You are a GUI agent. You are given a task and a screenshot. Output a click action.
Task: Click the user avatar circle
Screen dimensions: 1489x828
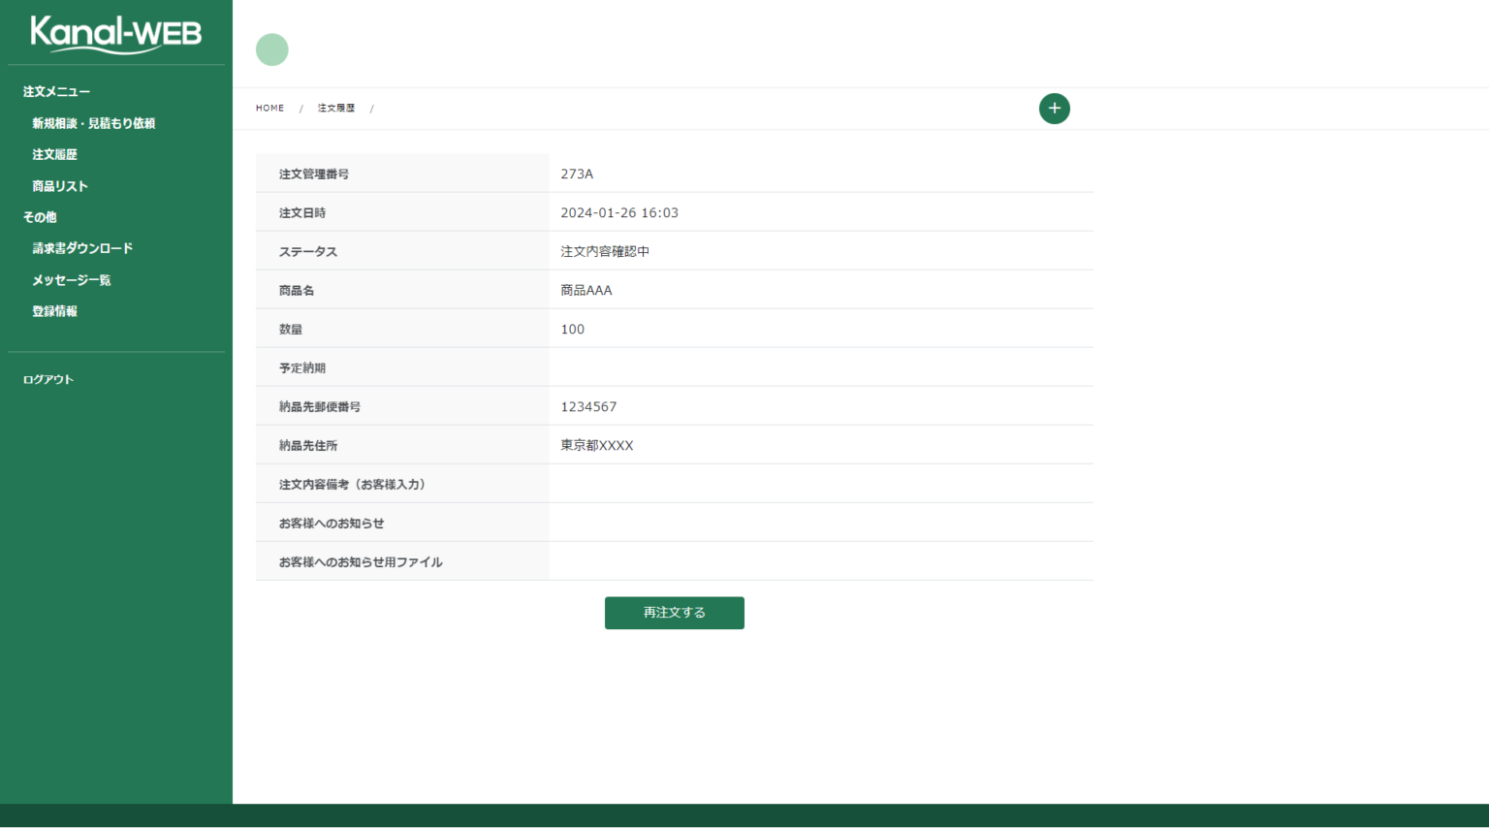[271, 49]
